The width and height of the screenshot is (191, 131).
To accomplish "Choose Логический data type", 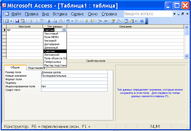I will pos(55,55).
